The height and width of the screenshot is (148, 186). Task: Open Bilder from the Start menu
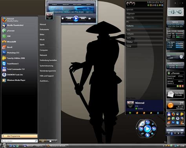coord(42,34)
